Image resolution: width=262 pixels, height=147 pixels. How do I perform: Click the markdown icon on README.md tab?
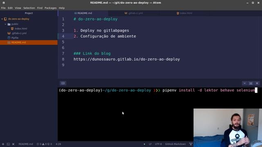click(x=75, y=13)
